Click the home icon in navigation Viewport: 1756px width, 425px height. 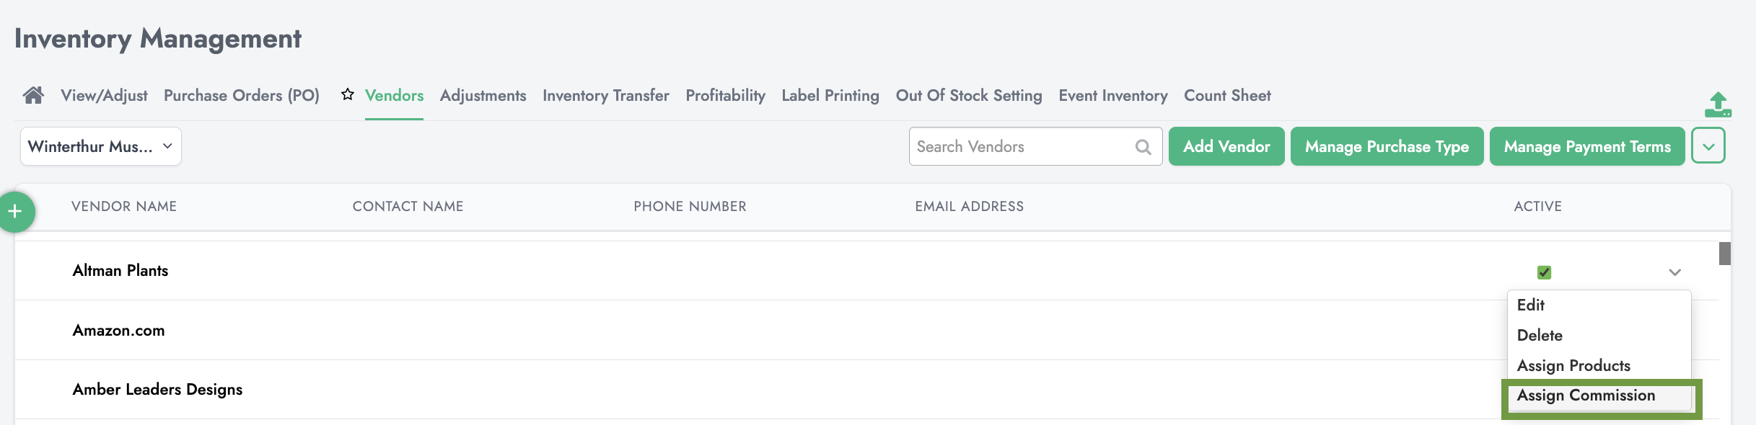coord(33,95)
